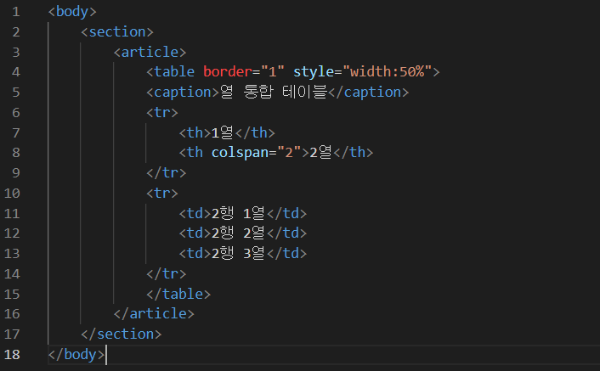Click the tr tag on line 6
Viewport: 600px width, 371px height.
162,113
